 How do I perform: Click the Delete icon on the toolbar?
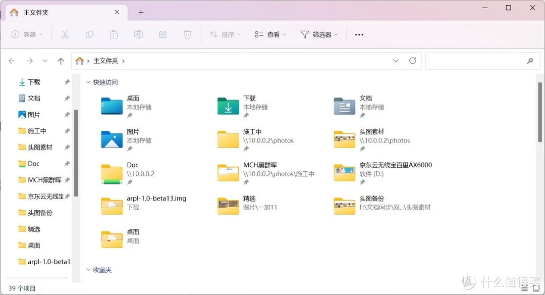[x=187, y=34]
